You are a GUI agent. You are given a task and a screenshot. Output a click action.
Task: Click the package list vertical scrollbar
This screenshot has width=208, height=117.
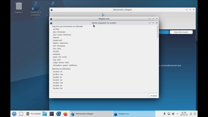click(158, 32)
